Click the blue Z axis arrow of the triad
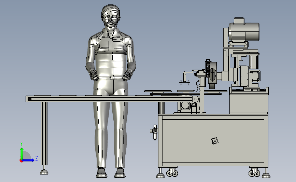Viewport: 296px width, 182px height. 28,160
